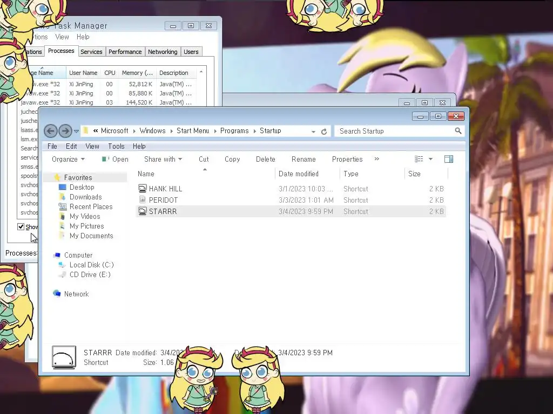
Task: Expand the address bar history dropdown
Action: [313, 132]
